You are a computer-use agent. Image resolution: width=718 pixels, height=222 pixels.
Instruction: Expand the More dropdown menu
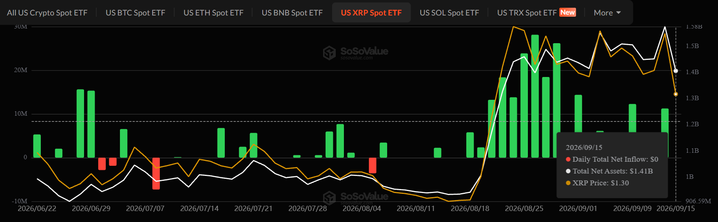607,13
